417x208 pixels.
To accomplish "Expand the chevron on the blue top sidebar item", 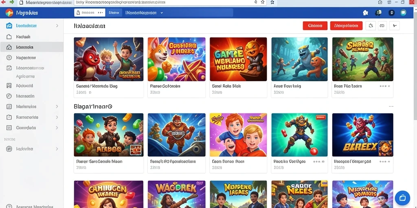I will tap(57, 26).
